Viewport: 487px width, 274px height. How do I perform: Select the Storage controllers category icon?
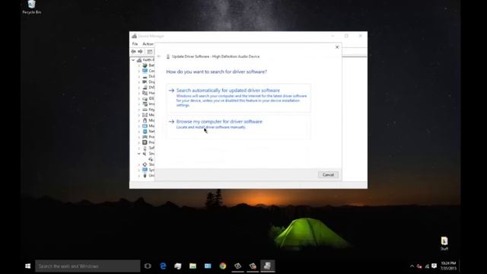pyautogui.click(x=145, y=164)
